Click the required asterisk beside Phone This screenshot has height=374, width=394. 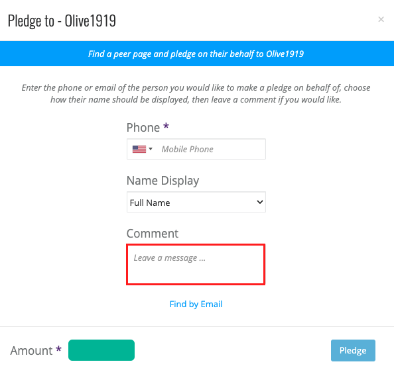click(x=166, y=126)
